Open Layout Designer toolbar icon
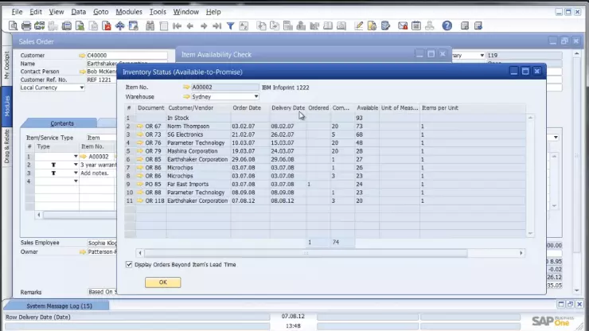Image resolution: width=589 pixels, height=331 pixels. (372, 26)
